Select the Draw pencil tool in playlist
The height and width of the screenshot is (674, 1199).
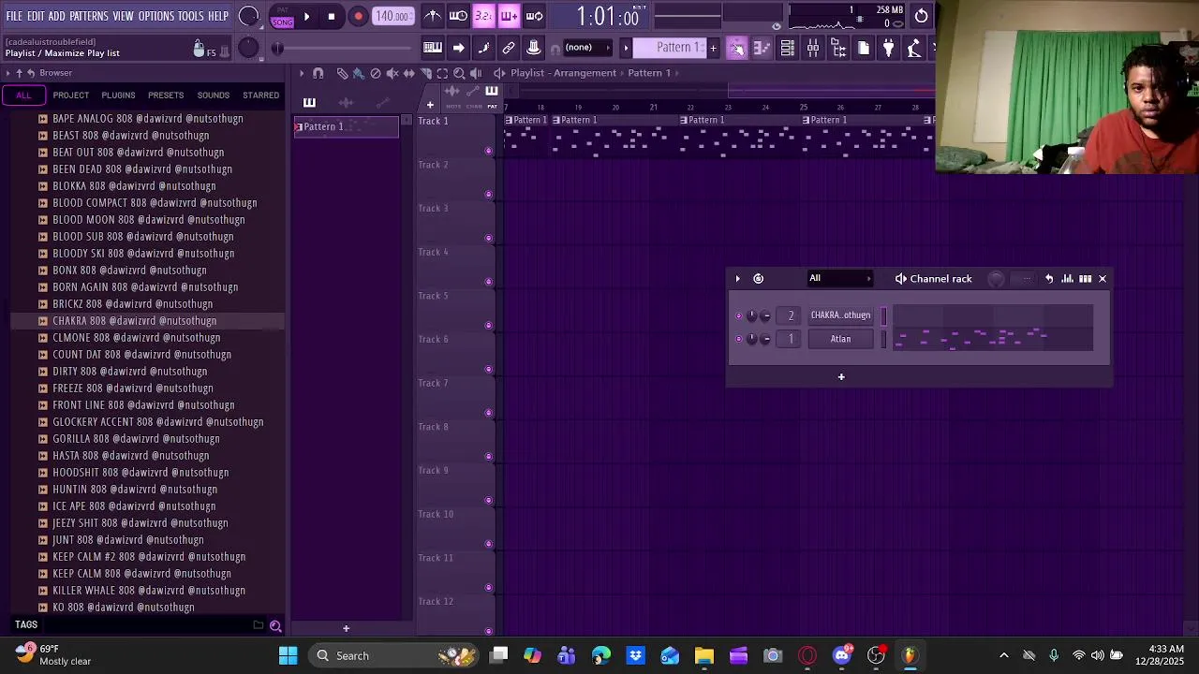(x=342, y=73)
